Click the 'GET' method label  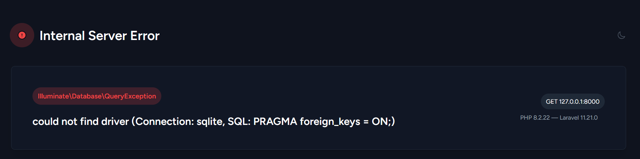point(552,102)
